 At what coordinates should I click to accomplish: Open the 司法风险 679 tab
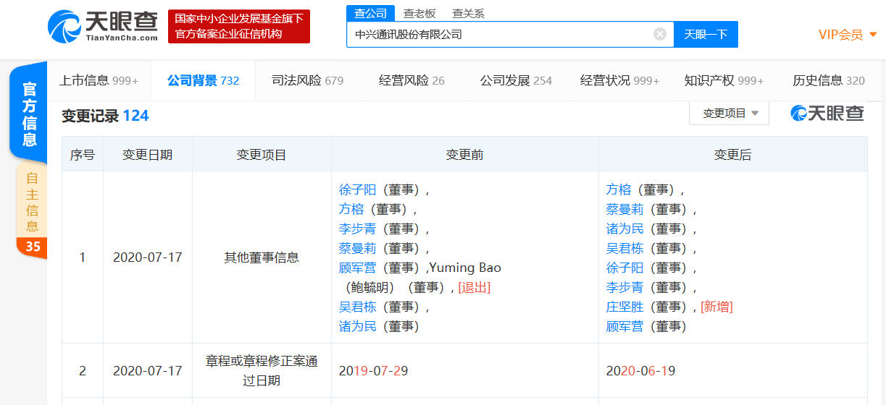tap(307, 80)
